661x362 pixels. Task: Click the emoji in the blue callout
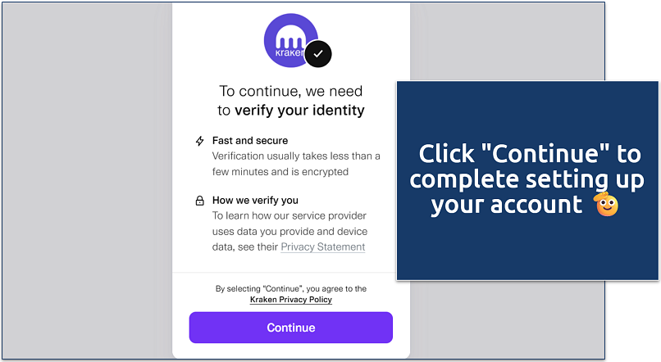(x=607, y=205)
